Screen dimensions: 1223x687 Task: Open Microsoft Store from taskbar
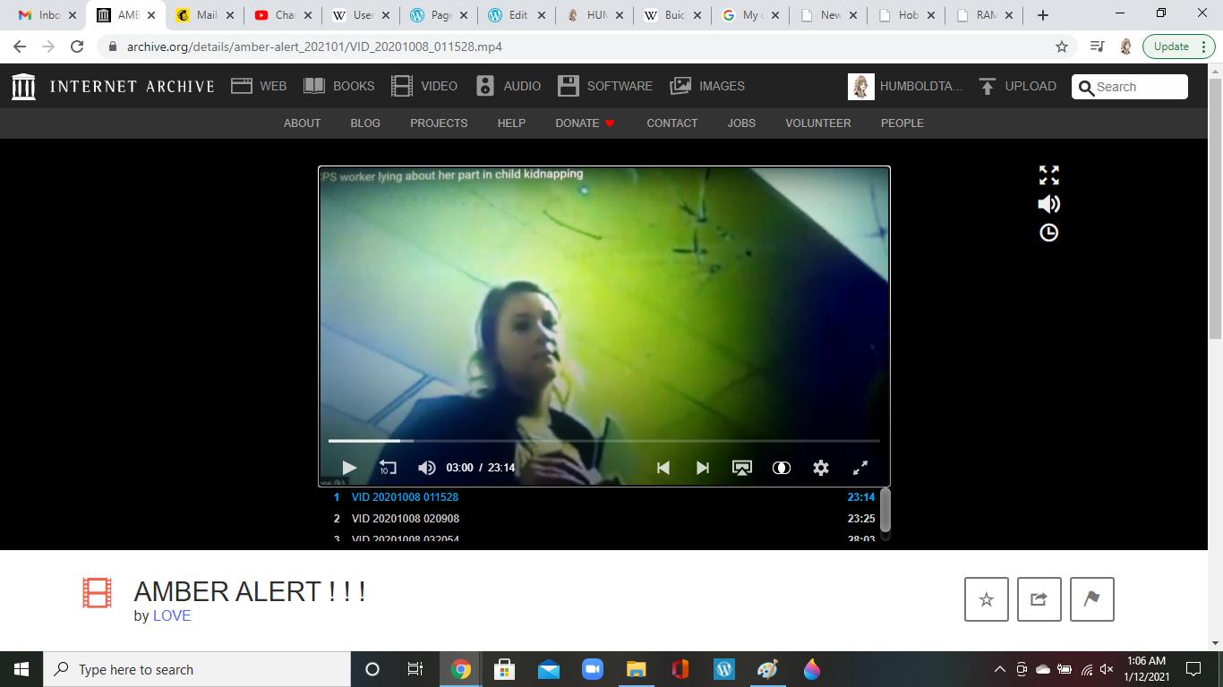coord(504,669)
